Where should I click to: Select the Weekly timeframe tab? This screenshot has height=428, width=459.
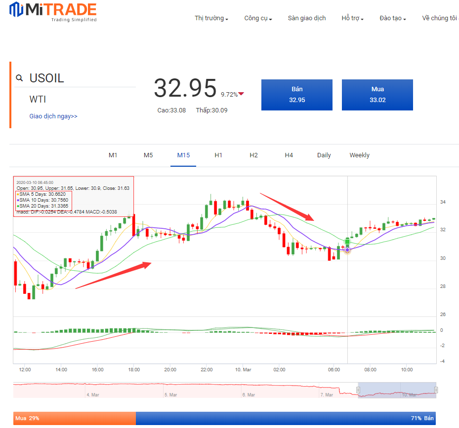click(x=359, y=155)
